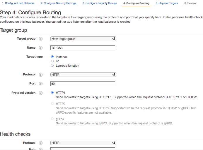Screen dimensions: 203x150
Task: Click info icon next to Target group label
Action: 41,39
